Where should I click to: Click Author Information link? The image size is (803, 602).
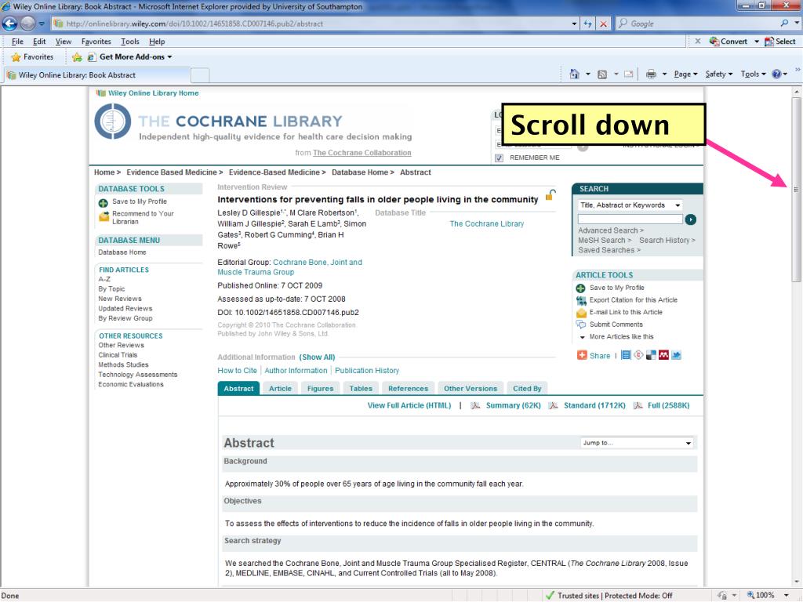296,371
